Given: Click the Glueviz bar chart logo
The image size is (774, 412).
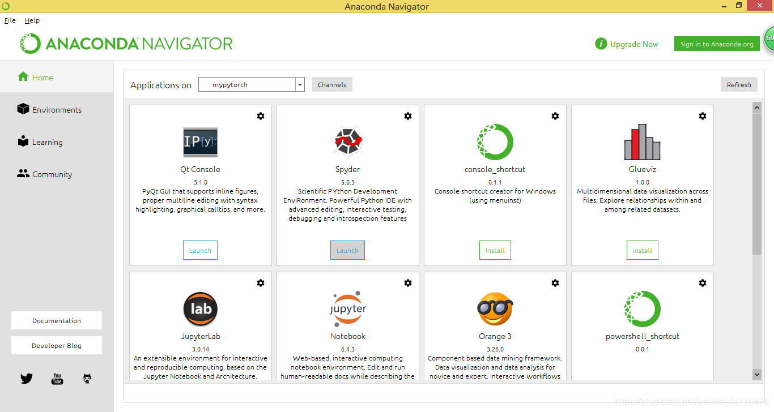Looking at the screenshot, I should click(643, 142).
